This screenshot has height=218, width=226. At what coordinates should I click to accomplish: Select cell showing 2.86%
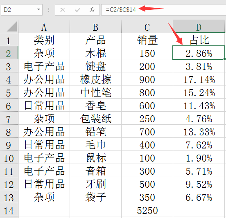point(199,53)
